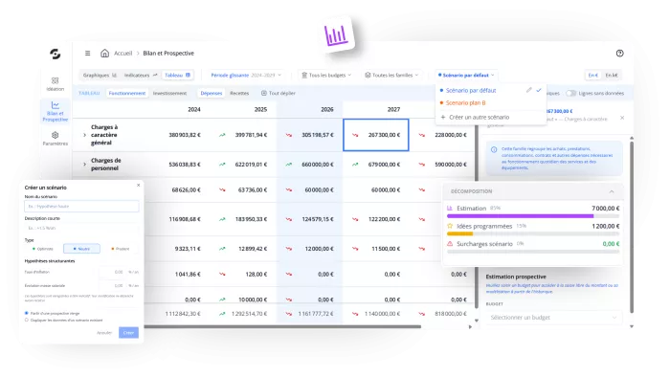Click the app logo in sidebar
This screenshot has height=377, width=670.
pyautogui.click(x=56, y=54)
